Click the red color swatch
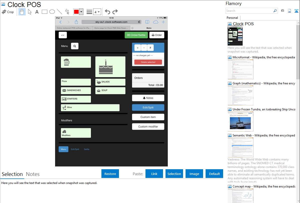 (76, 12)
